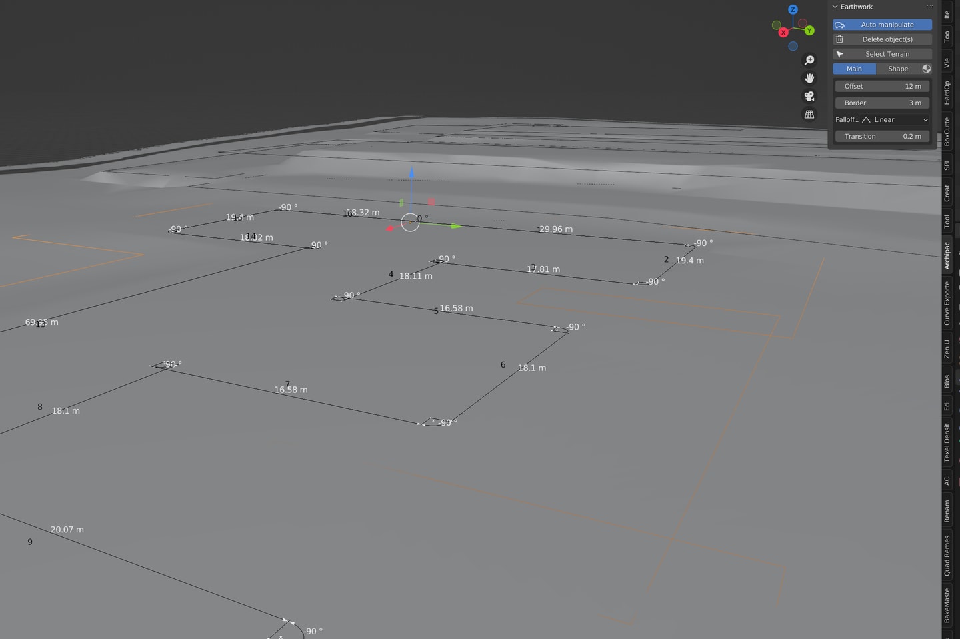Click the zoom magnifier viewport icon
Image resolution: width=960 pixels, height=639 pixels.
click(809, 61)
